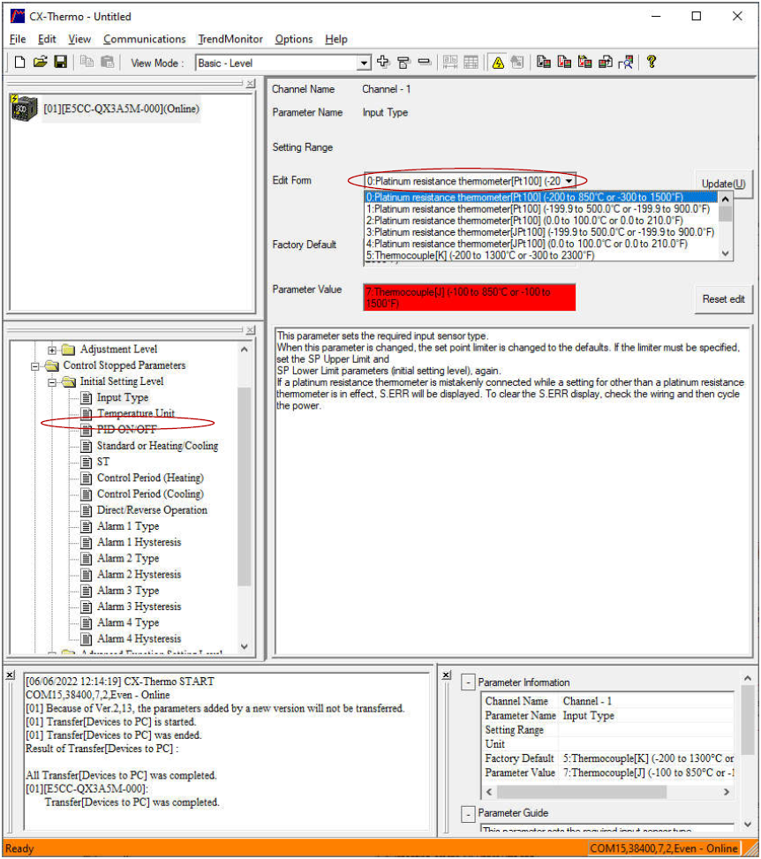Viewport: 761px width, 859px height.
Task: Open the File menu
Action: (x=18, y=39)
